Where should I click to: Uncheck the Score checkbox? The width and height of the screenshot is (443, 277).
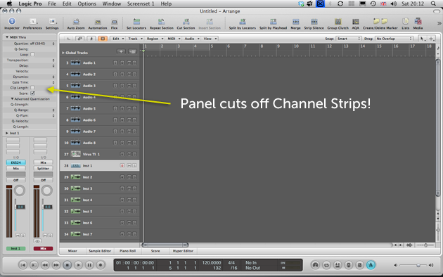click(x=32, y=94)
